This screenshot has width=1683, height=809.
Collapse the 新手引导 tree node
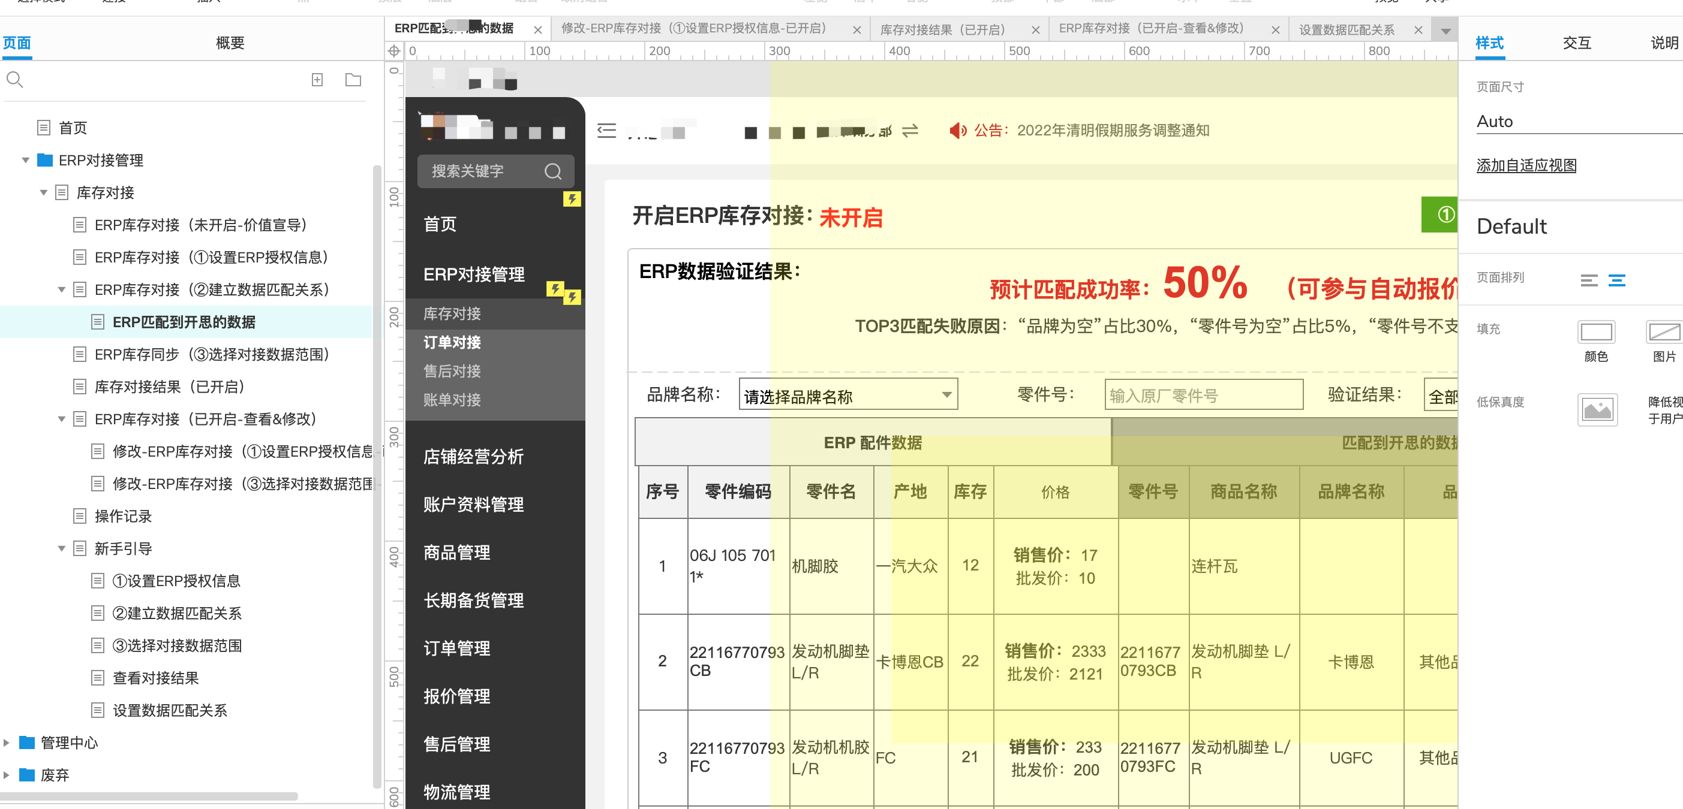pyautogui.click(x=61, y=548)
